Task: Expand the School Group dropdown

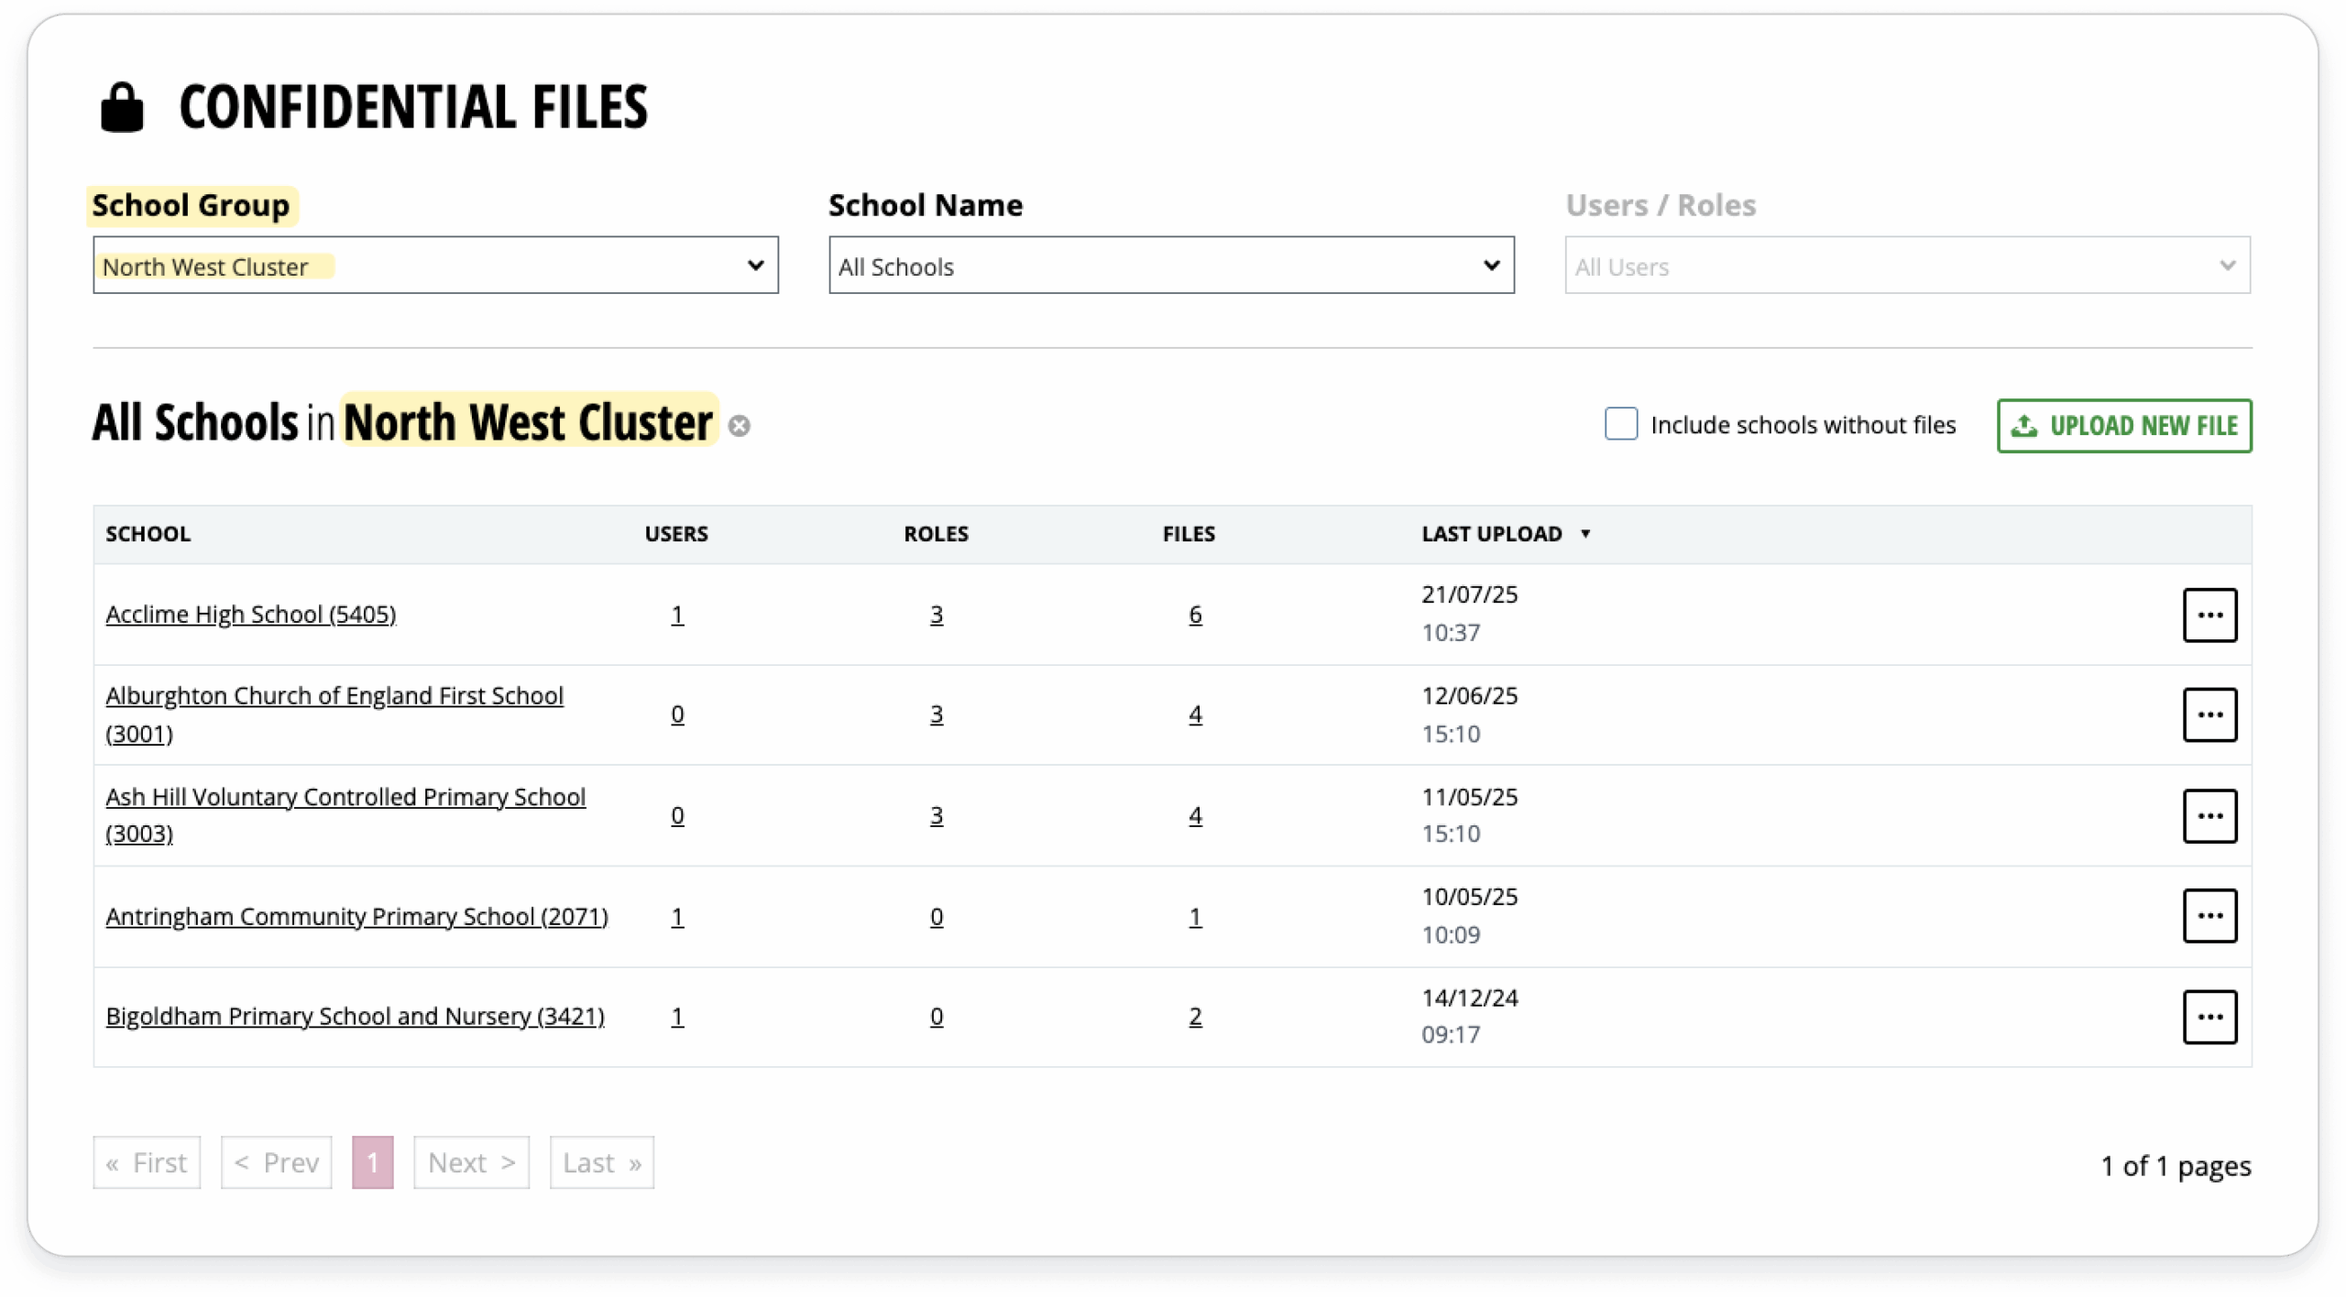Action: (x=435, y=266)
